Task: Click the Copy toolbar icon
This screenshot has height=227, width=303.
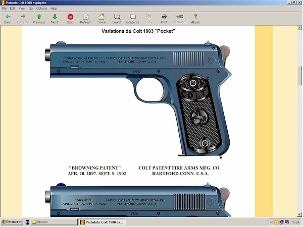Action: pyautogui.click(x=148, y=17)
